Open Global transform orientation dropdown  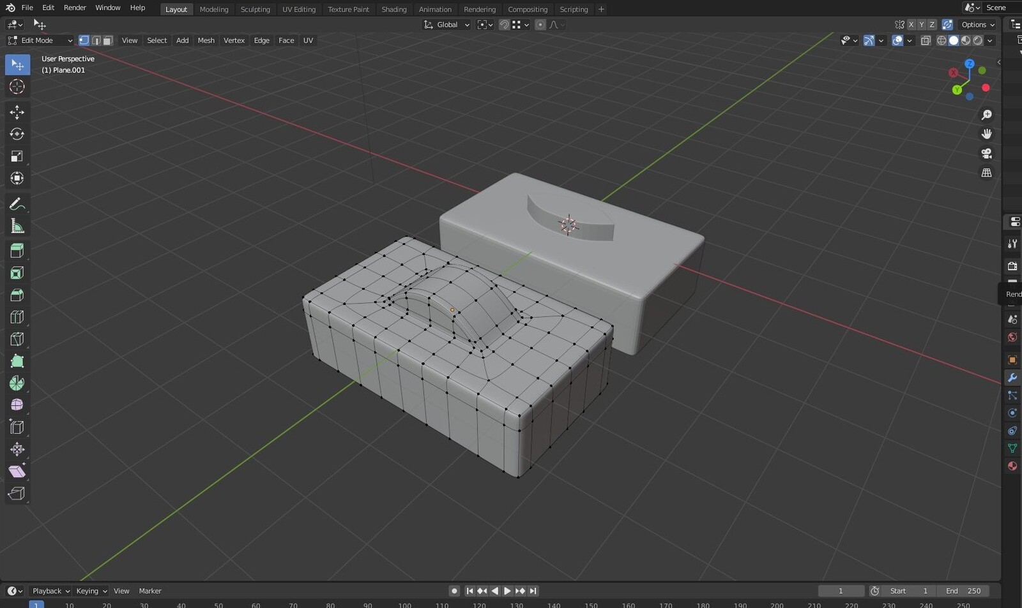point(447,25)
